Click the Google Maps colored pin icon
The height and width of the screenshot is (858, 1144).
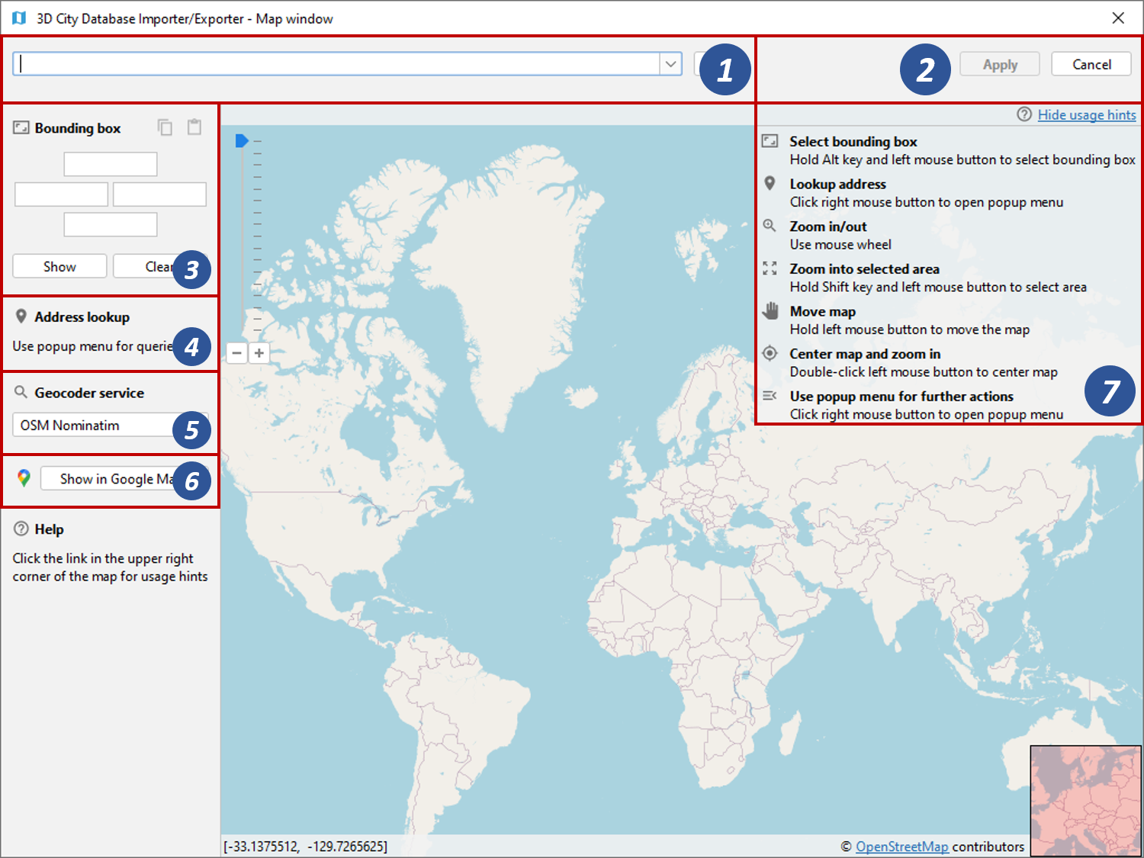tap(24, 478)
